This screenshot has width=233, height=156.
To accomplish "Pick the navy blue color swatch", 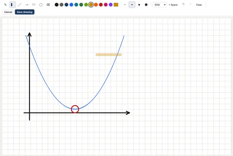I will coord(67,5).
